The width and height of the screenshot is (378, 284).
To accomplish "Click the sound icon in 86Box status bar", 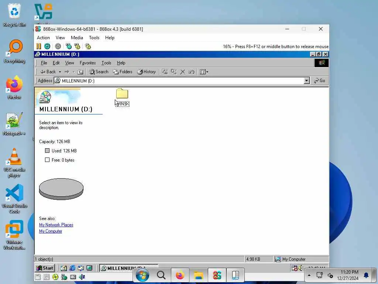I will coord(82,277).
